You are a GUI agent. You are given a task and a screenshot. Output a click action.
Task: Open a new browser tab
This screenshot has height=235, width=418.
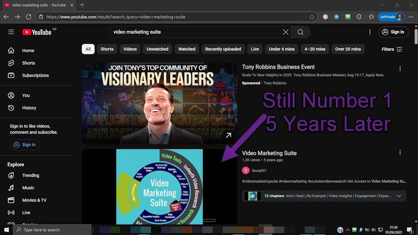82,5
